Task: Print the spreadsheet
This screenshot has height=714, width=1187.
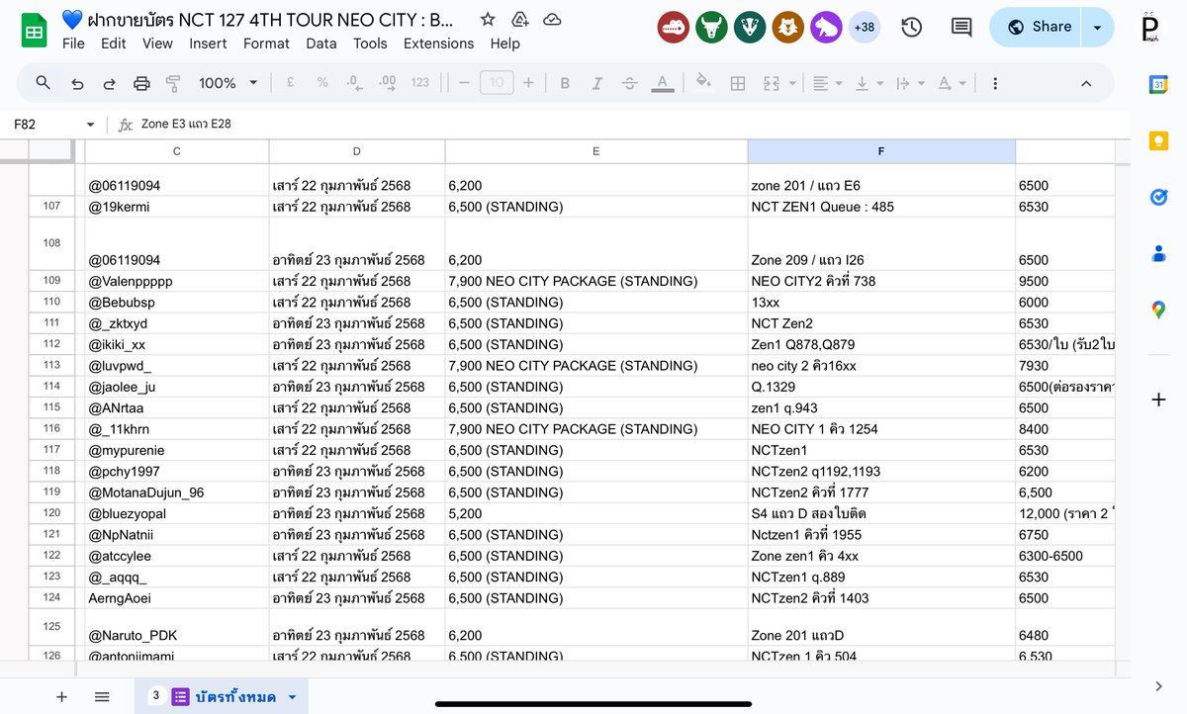Action: click(141, 83)
